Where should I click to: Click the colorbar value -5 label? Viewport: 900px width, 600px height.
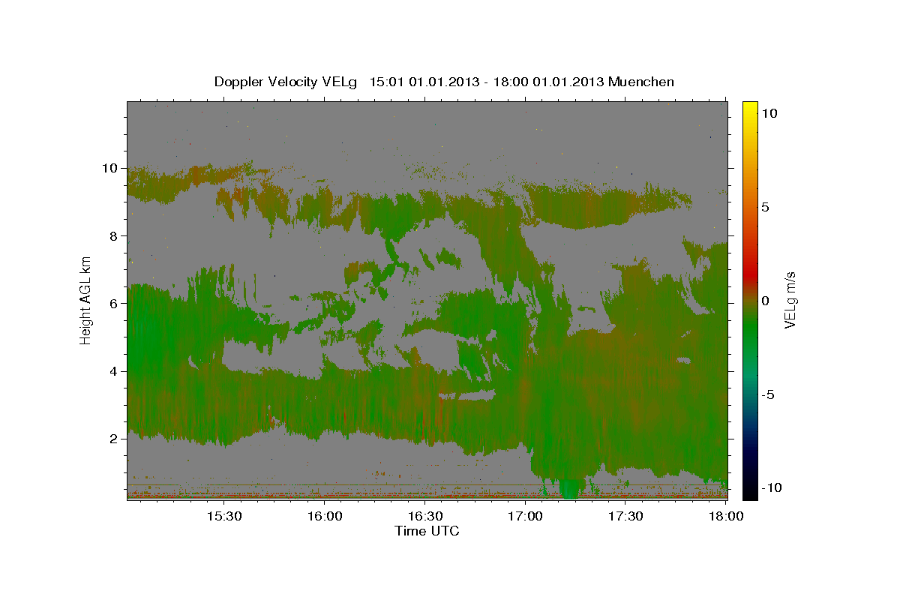768,394
